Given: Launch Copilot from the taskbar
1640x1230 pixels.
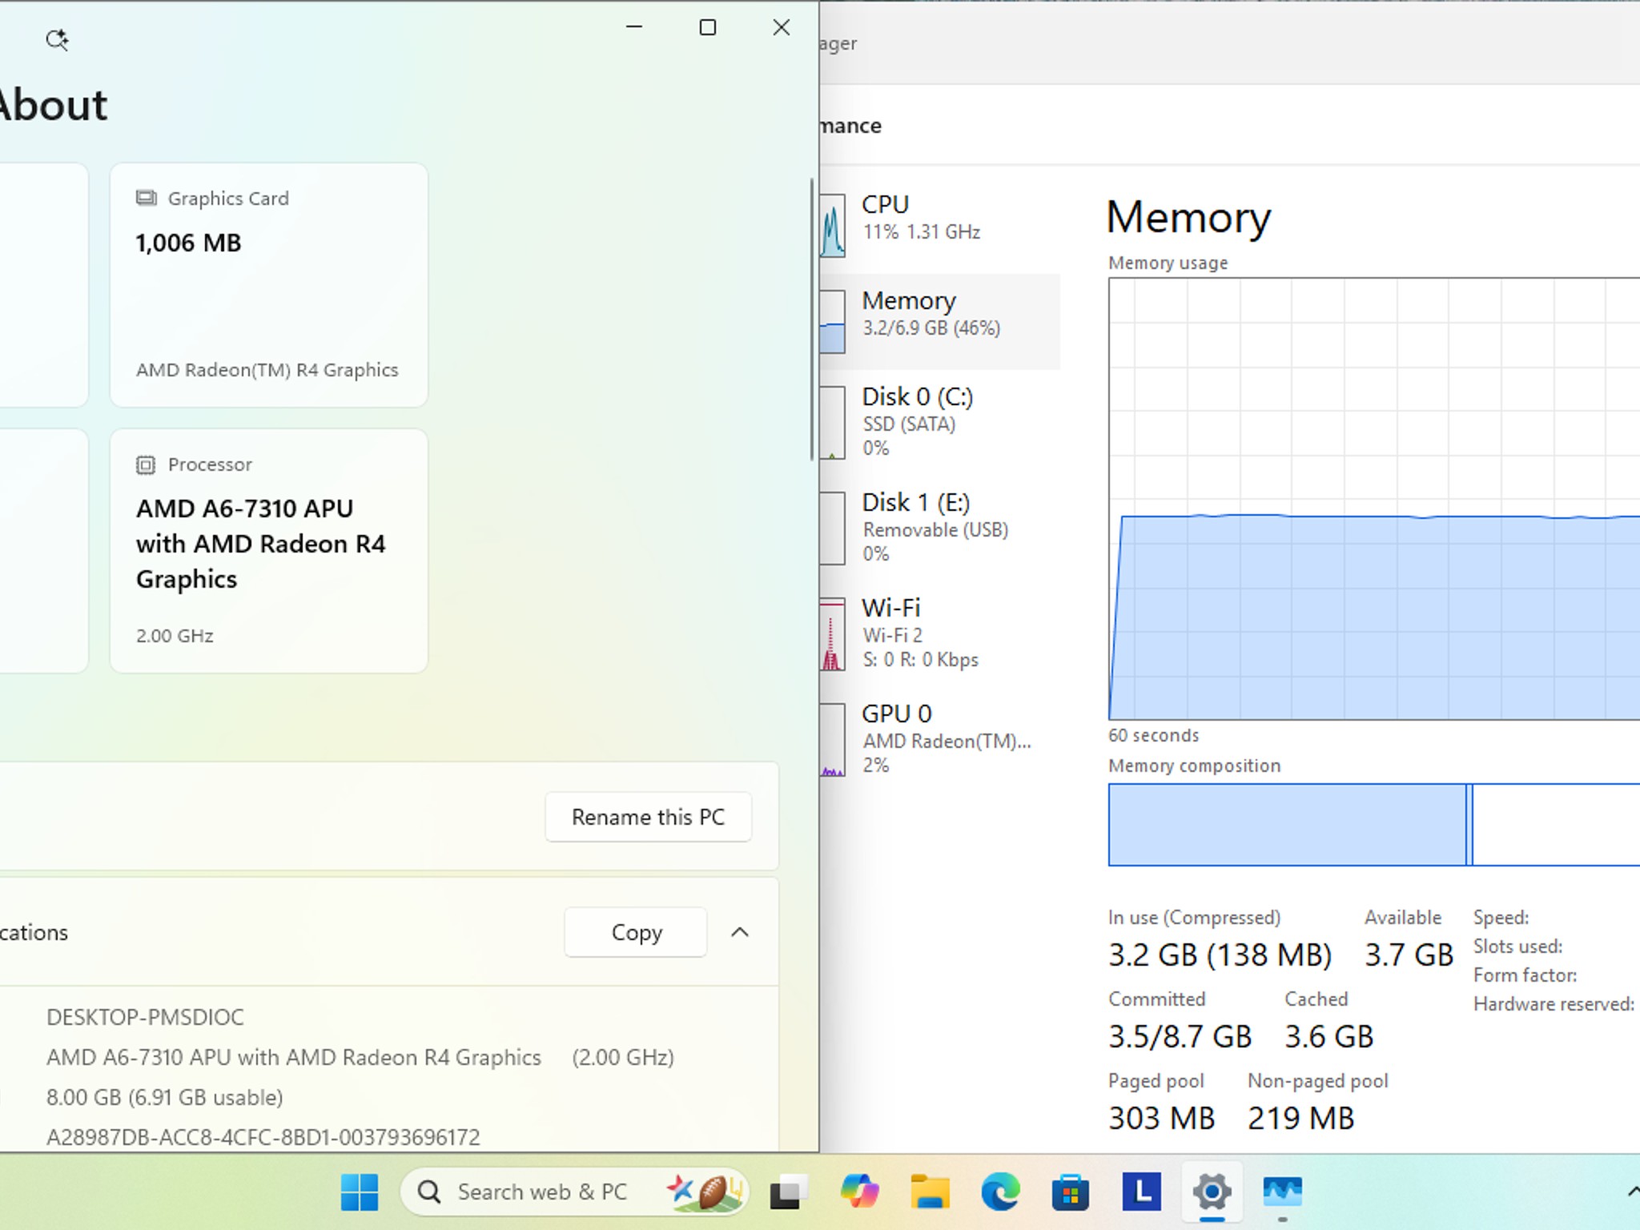Looking at the screenshot, I should coord(859,1192).
